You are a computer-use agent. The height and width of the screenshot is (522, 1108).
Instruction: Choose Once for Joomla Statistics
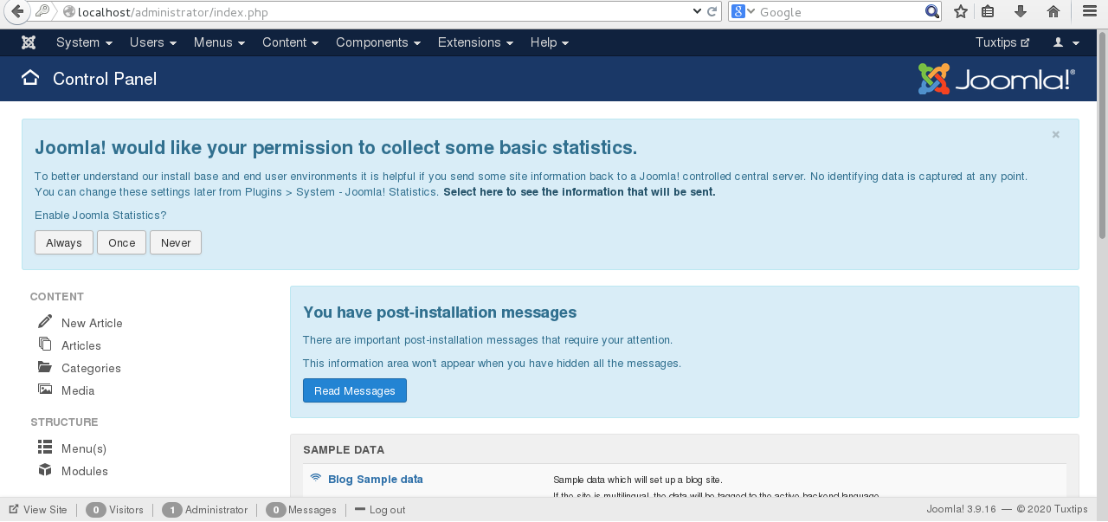coord(121,242)
